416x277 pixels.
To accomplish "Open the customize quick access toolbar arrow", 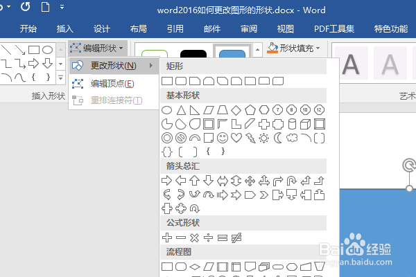I will tap(62, 7).
